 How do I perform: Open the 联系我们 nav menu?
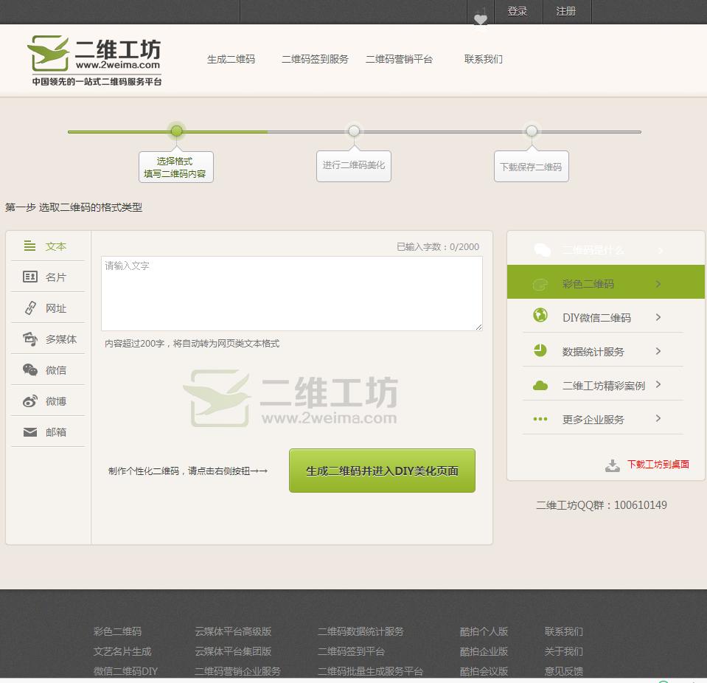click(x=484, y=59)
